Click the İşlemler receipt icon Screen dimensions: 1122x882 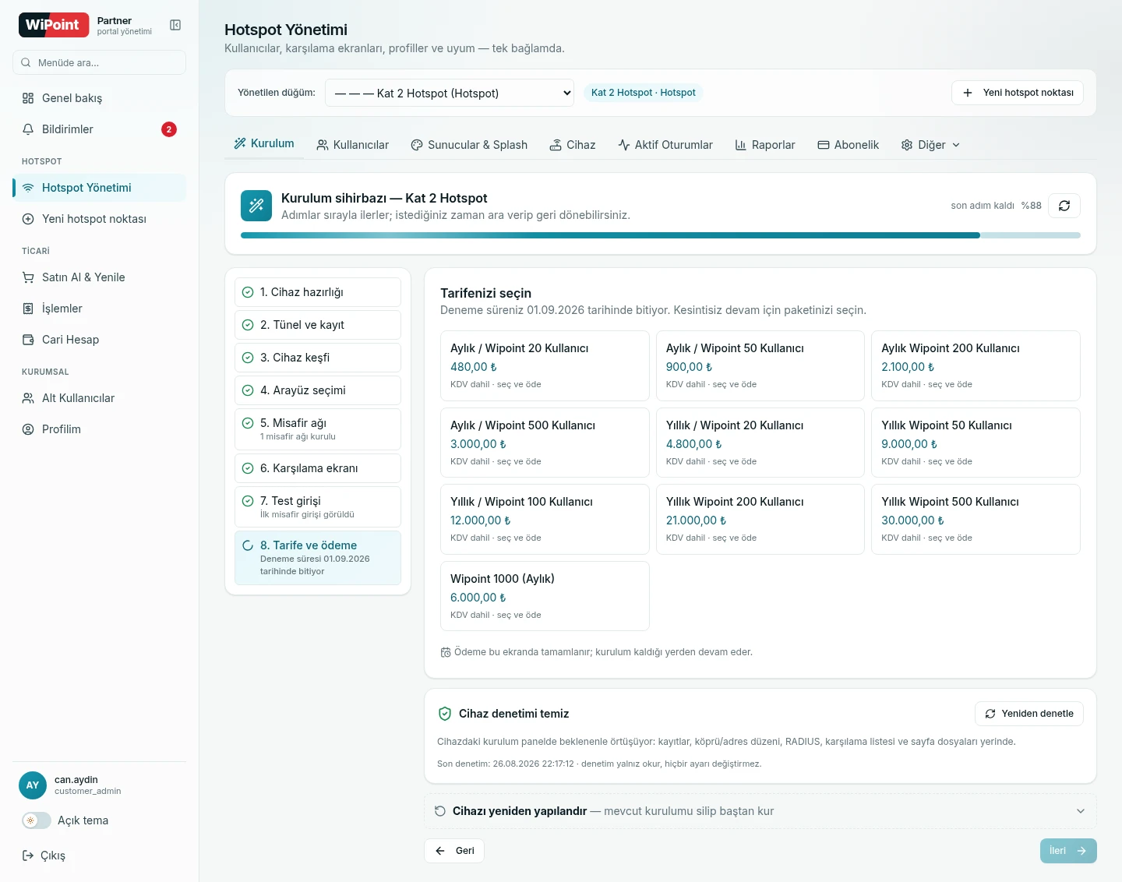tap(28, 309)
